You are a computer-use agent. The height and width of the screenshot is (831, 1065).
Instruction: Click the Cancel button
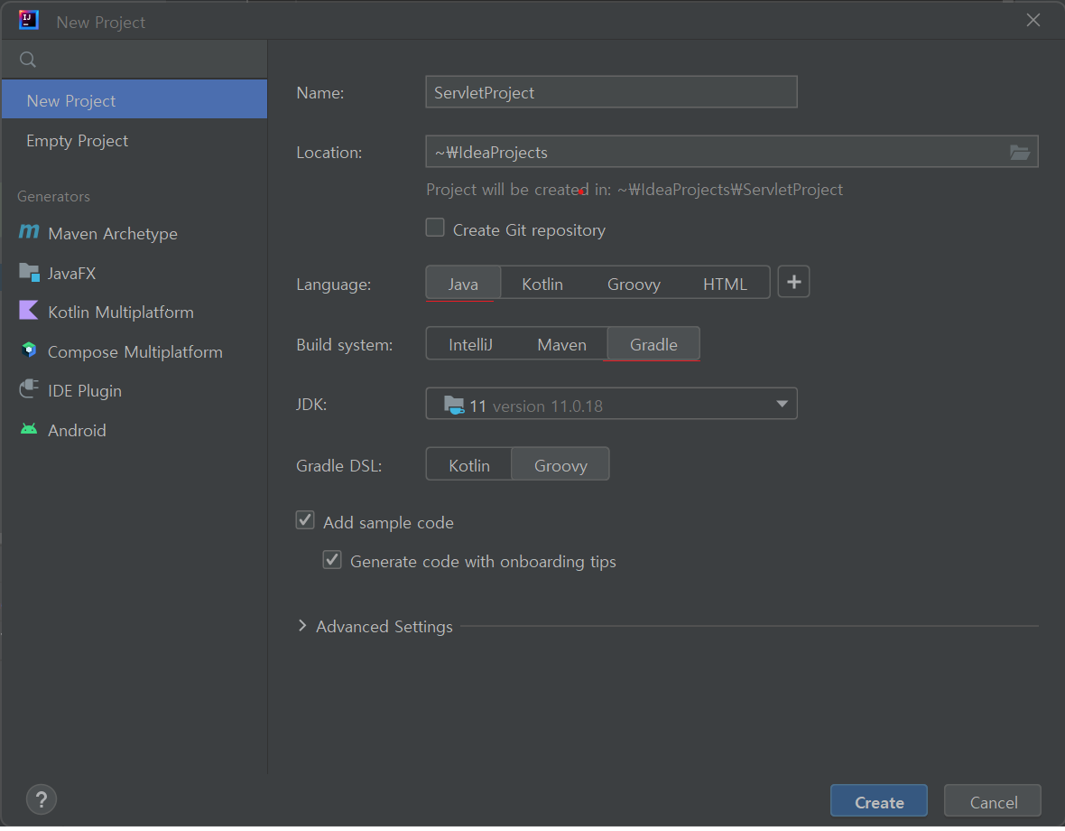(x=993, y=802)
